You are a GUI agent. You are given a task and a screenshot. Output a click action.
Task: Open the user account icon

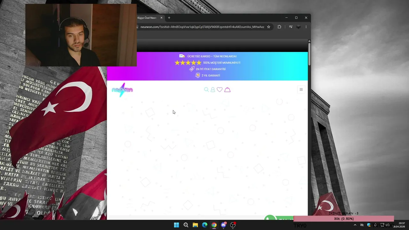[213, 90]
